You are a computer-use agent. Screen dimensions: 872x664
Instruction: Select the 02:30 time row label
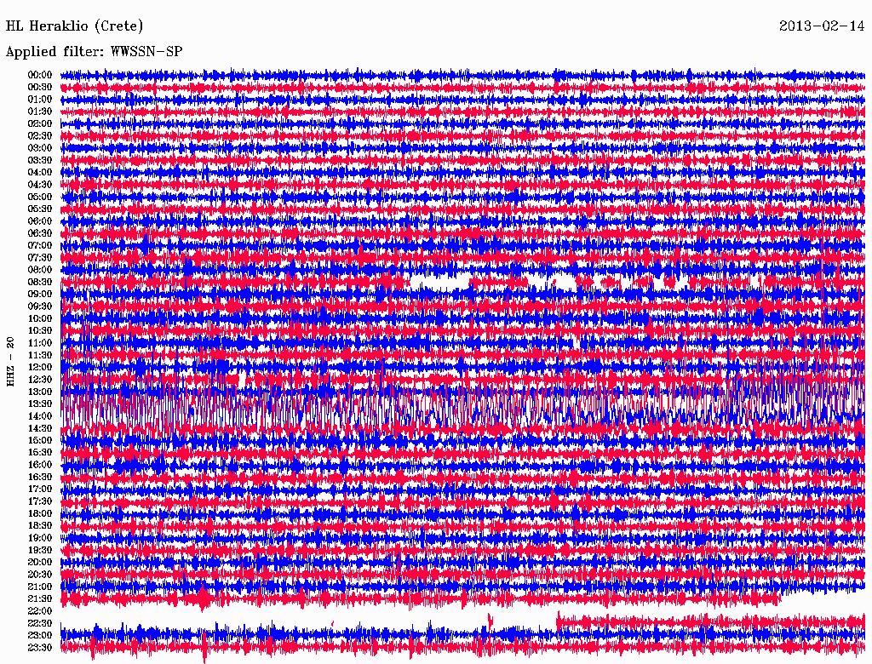point(40,135)
